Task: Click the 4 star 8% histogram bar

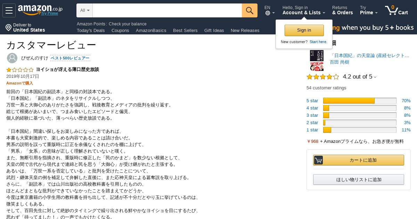Action: tap(360, 108)
